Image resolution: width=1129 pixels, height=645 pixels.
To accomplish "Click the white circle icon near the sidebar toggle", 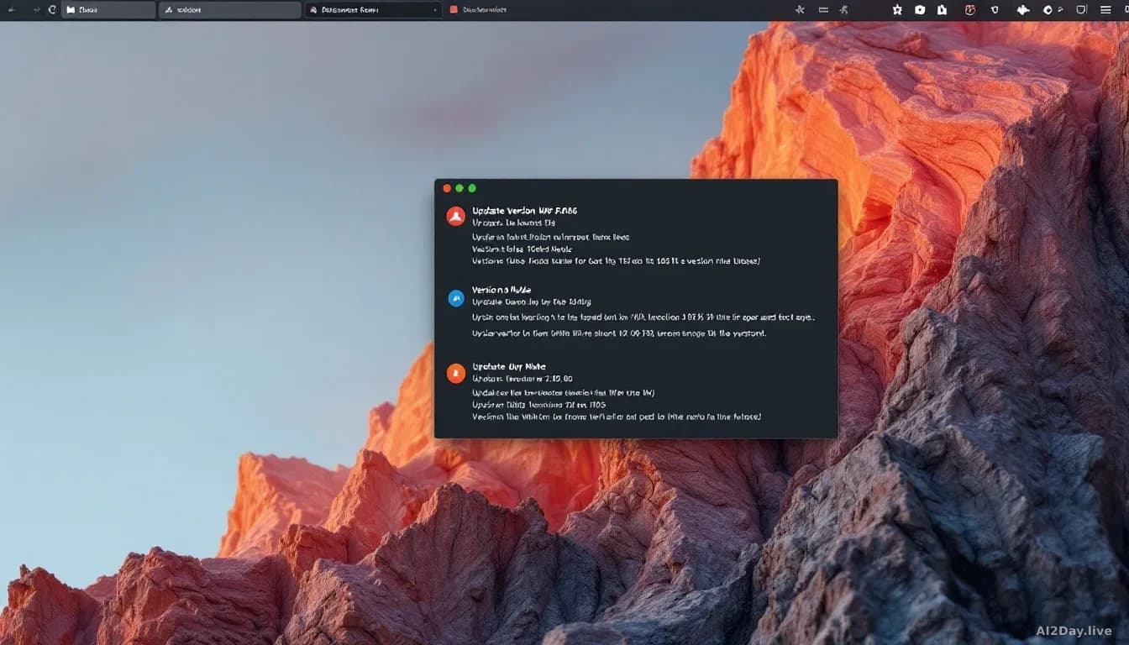I will pos(1048,10).
